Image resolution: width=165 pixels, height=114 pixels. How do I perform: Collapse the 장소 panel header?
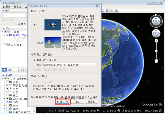6,28
